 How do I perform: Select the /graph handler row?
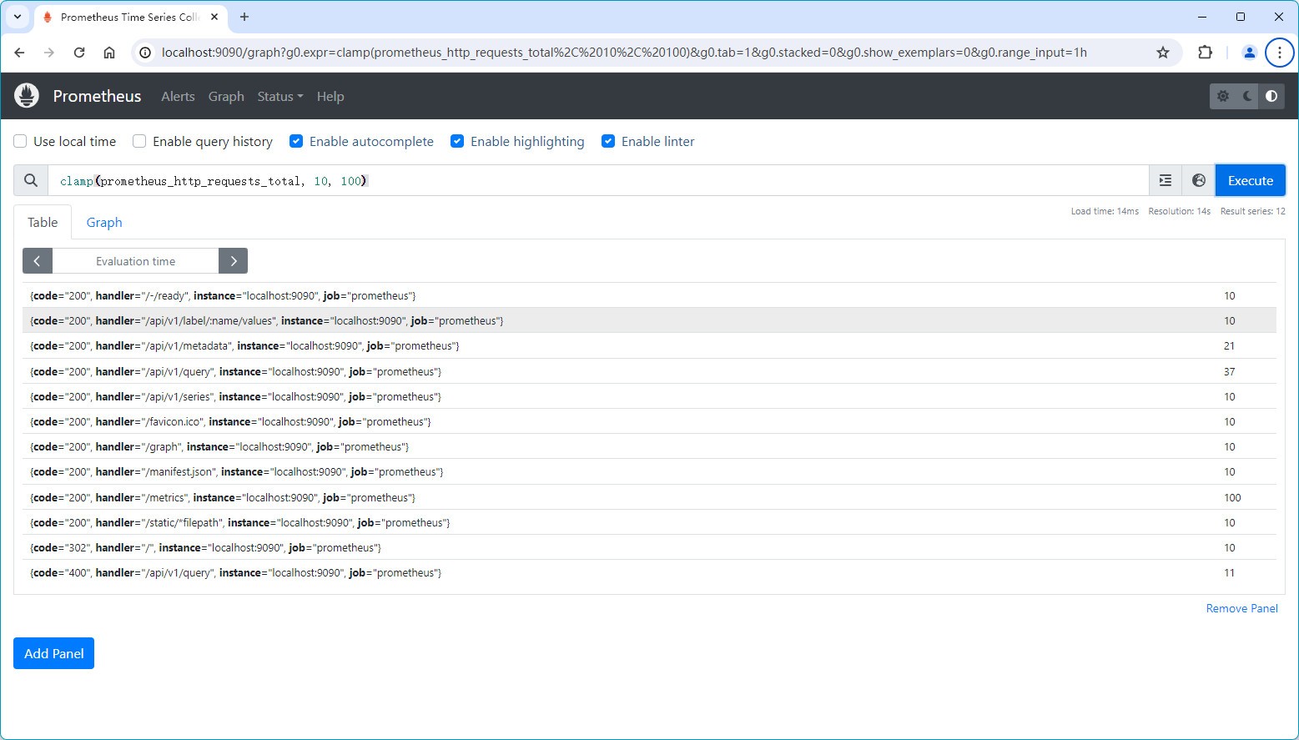(x=649, y=446)
